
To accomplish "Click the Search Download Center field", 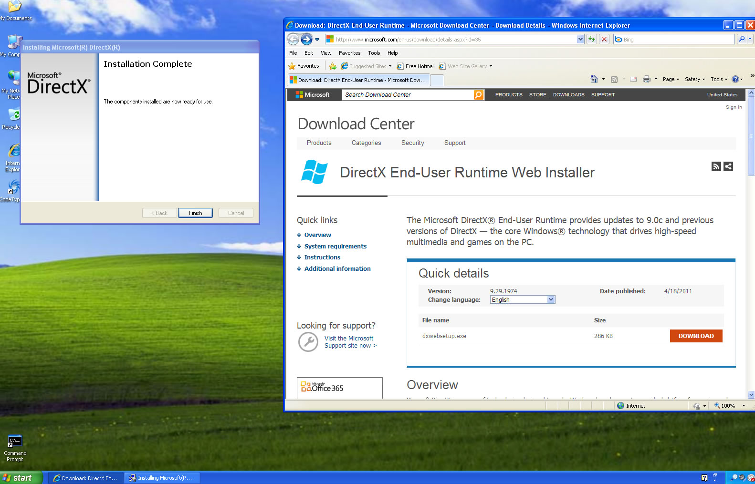I will (x=408, y=95).
